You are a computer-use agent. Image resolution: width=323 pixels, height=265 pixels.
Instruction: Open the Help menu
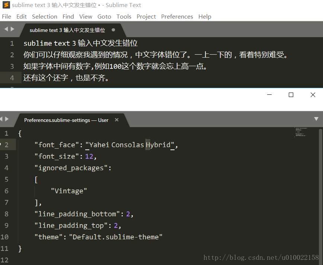pos(205,16)
